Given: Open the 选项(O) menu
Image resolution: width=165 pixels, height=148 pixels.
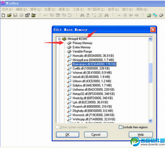Looking at the screenshot, I should pyautogui.click(x=113, y=9).
